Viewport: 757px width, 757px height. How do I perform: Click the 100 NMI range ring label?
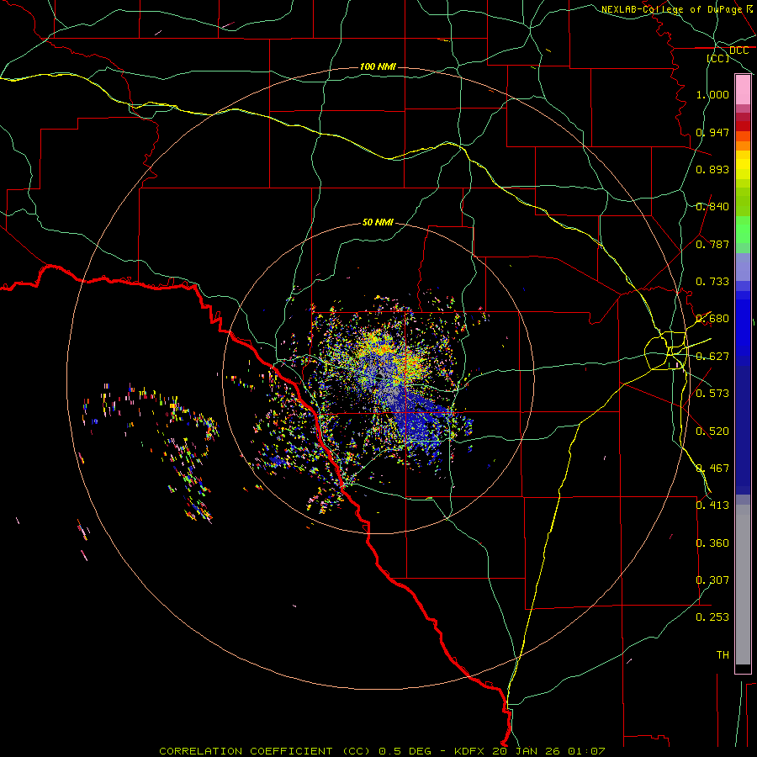coord(378,66)
